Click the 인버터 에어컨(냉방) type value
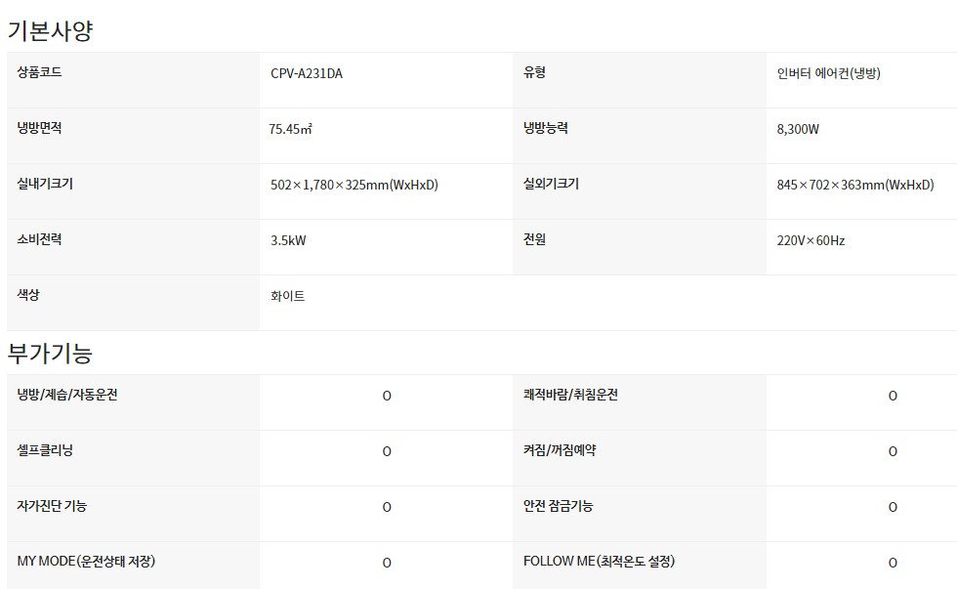Screen dimensions: 957x589 (828, 74)
